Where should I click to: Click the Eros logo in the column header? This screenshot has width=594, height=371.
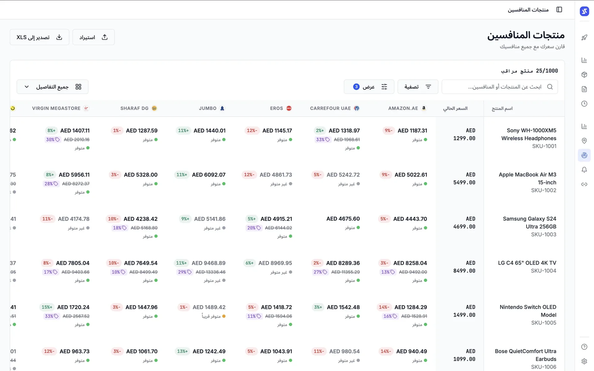coord(289,108)
